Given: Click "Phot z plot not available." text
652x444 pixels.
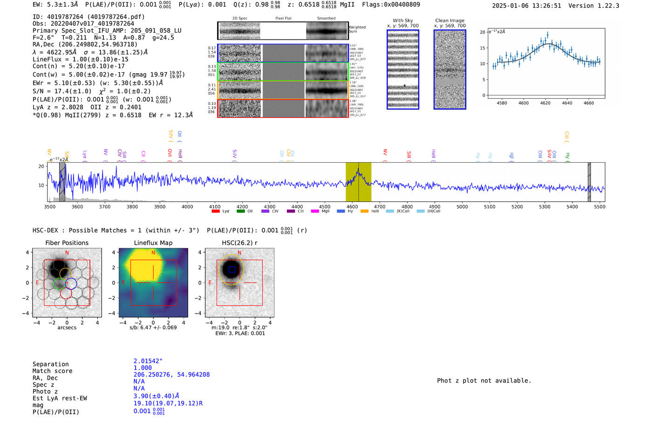Looking at the screenshot, I should tap(484, 381).
